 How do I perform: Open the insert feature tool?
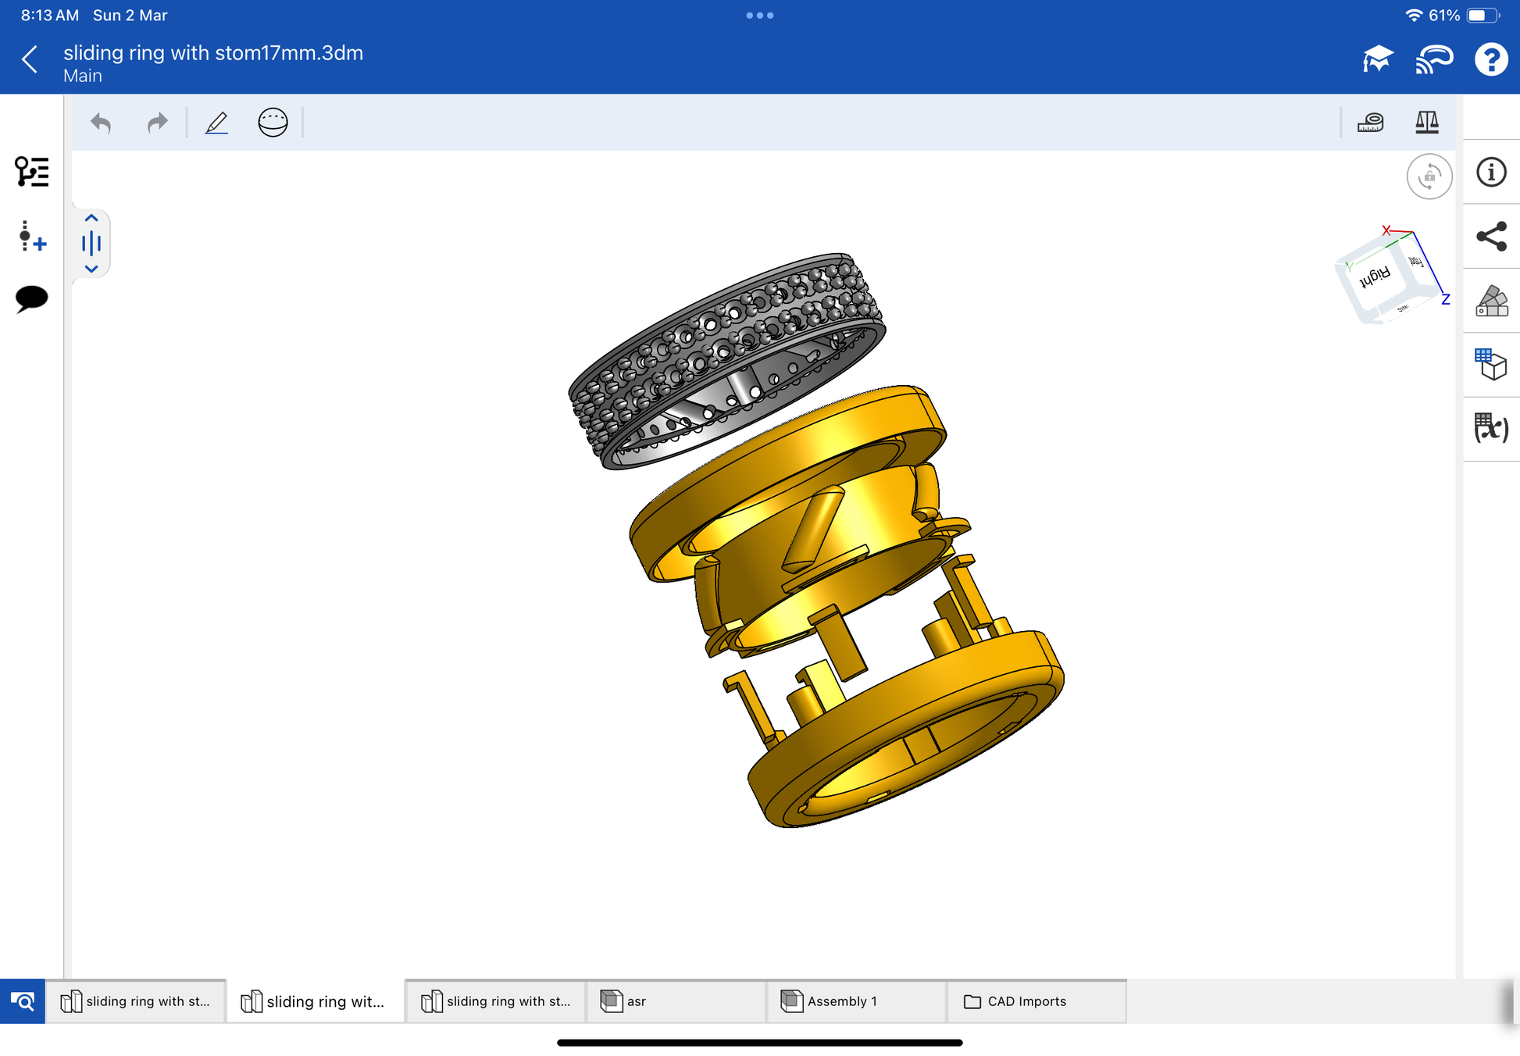coord(31,236)
